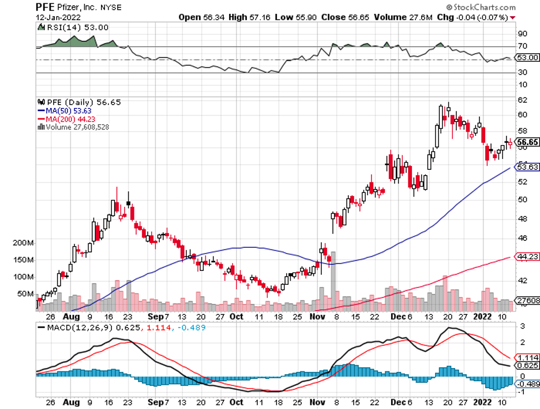The height and width of the screenshot is (409, 540).
Task: Click the MACD 1.114 signal value tag
Action: tap(528, 357)
